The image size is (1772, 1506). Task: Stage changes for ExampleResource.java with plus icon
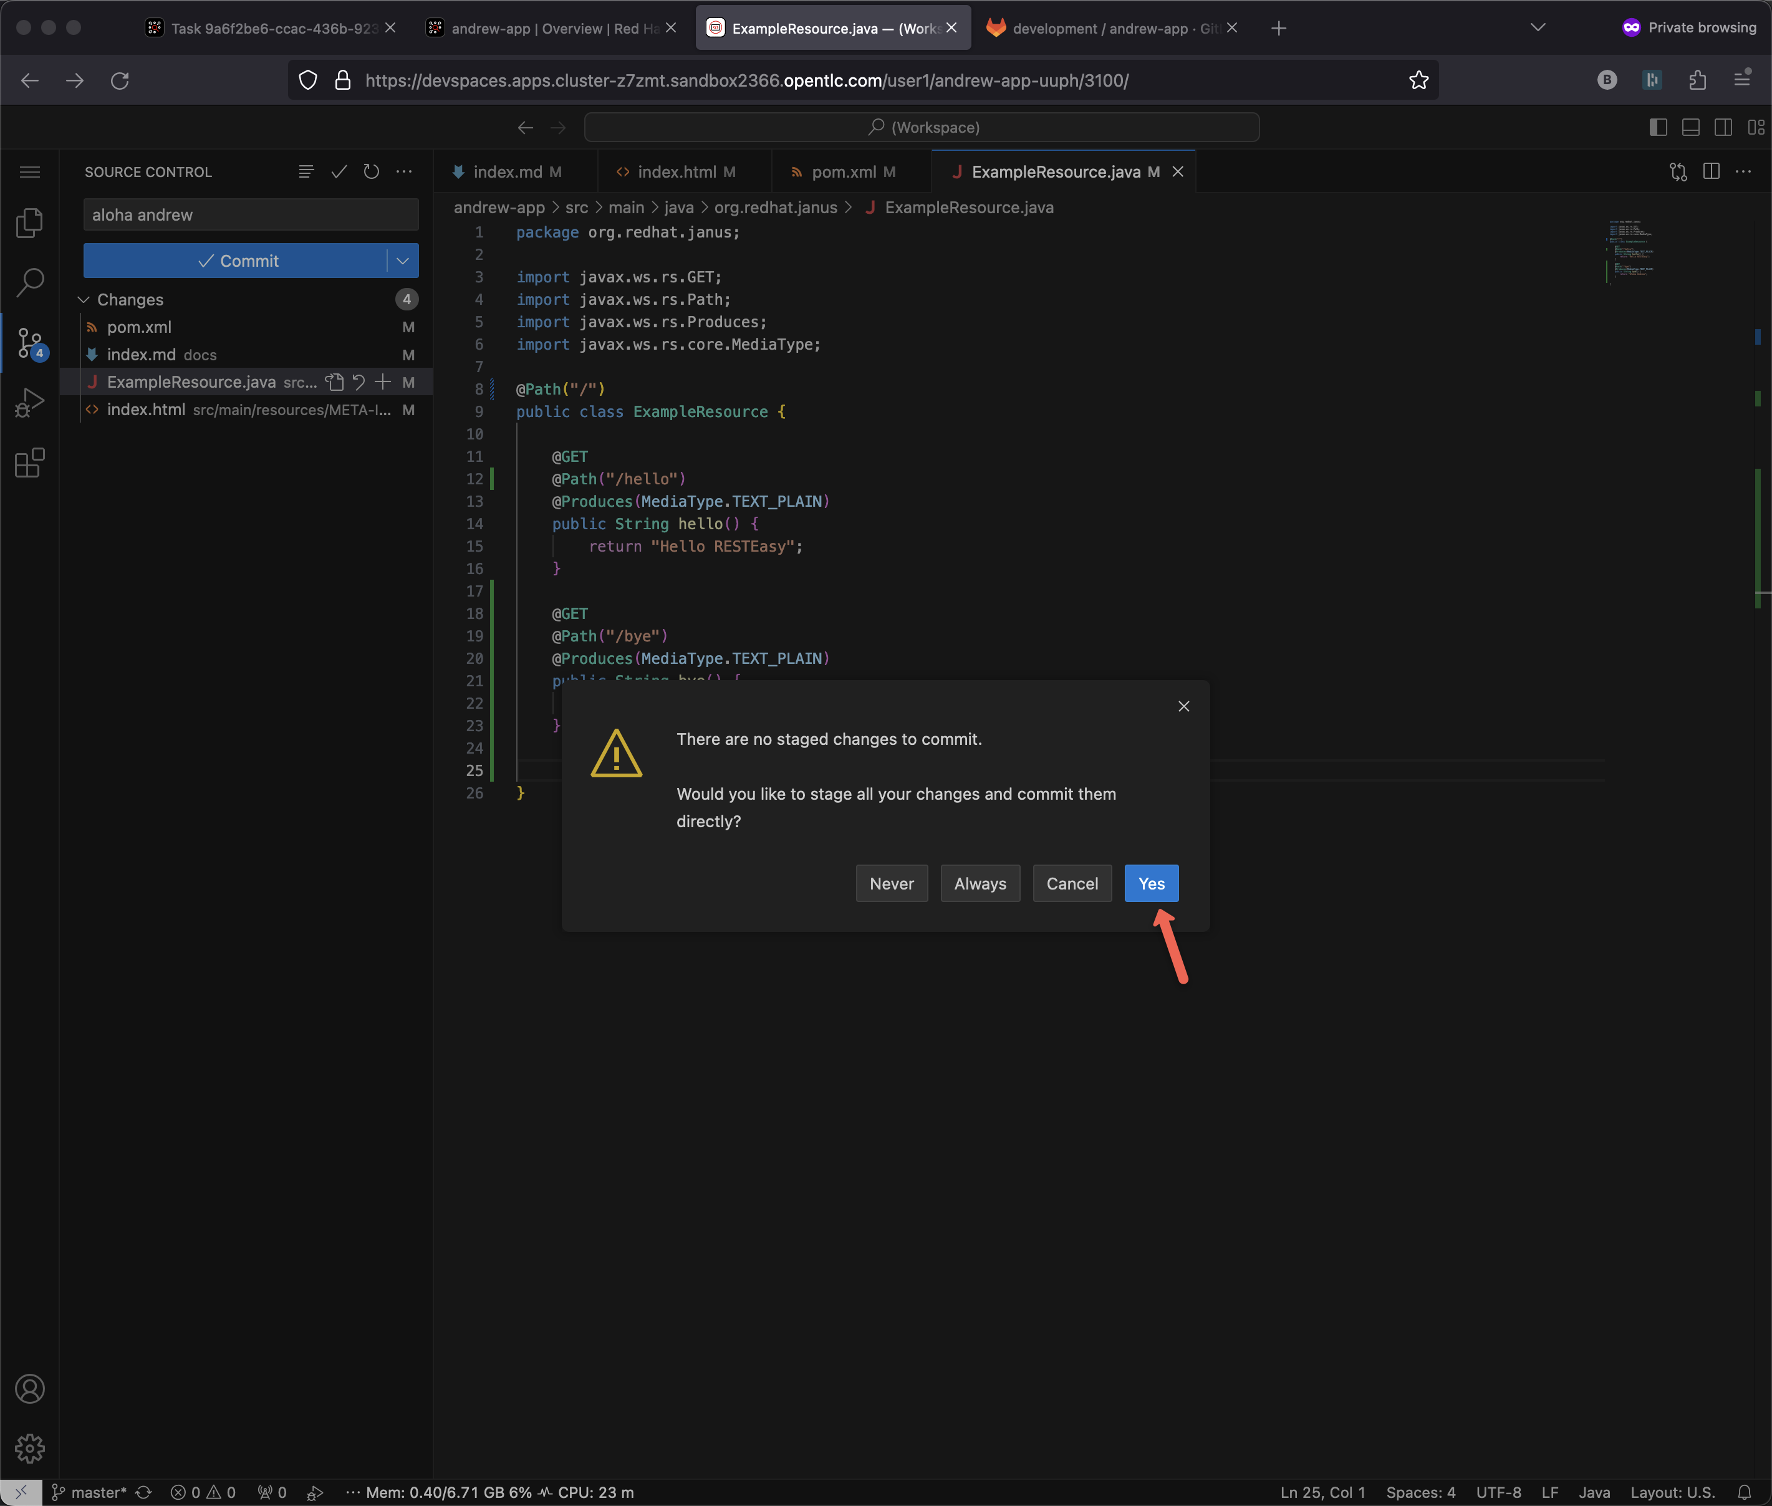pyautogui.click(x=383, y=381)
